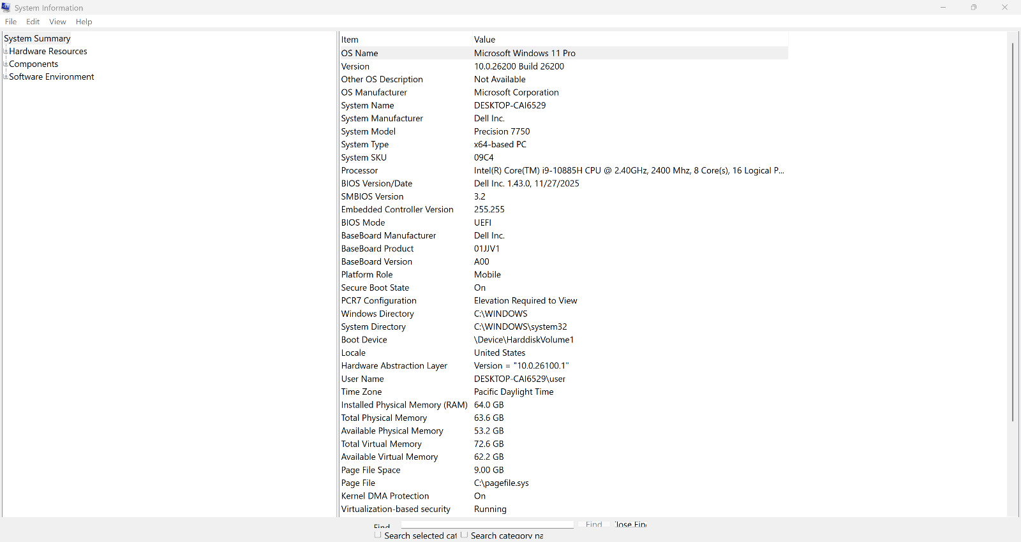Select Installed Physical Memory (RAM) row
This screenshot has height=542, width=1021.
(x=564, y=405)
